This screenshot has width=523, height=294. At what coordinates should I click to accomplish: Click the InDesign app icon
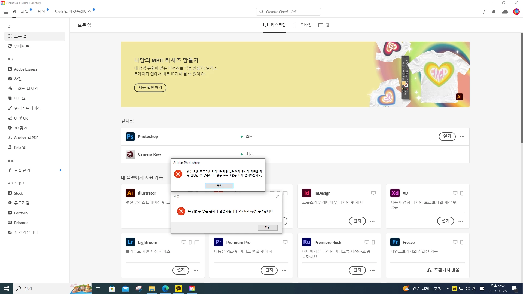tap(307, 193)
